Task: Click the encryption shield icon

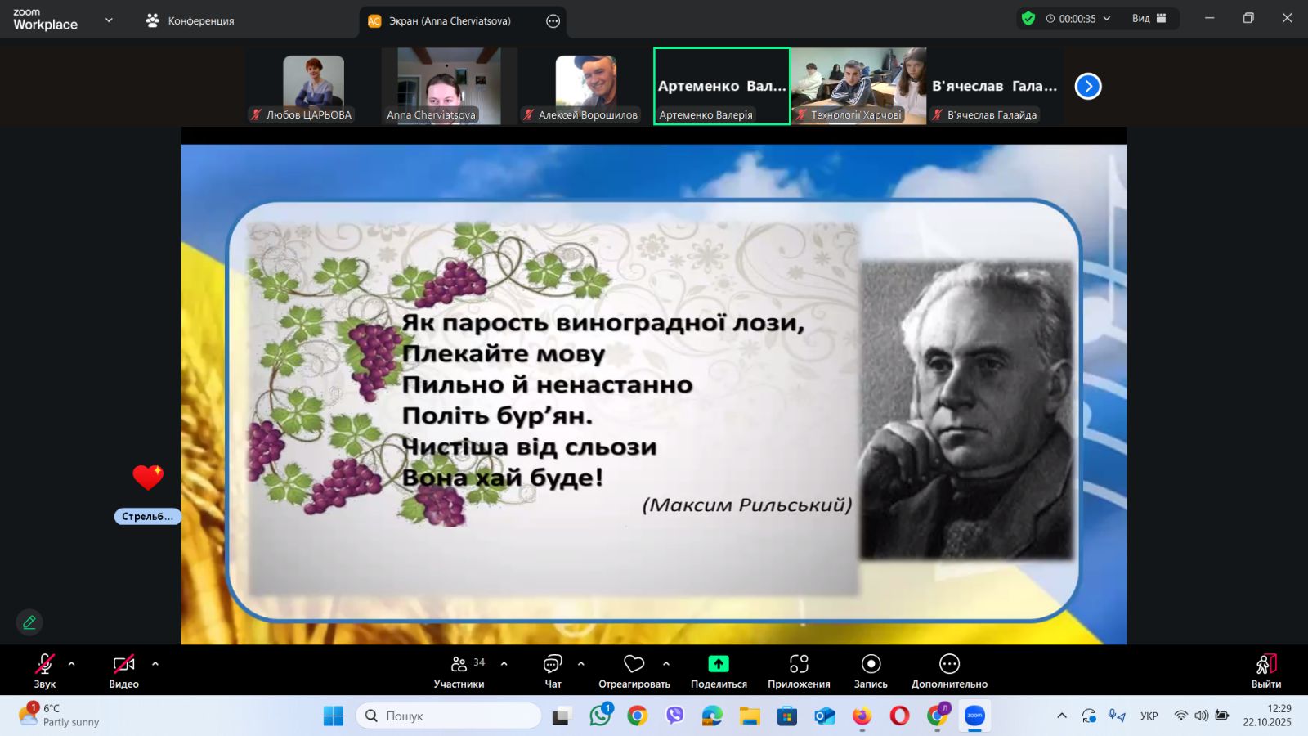Action: point(1028,19)
